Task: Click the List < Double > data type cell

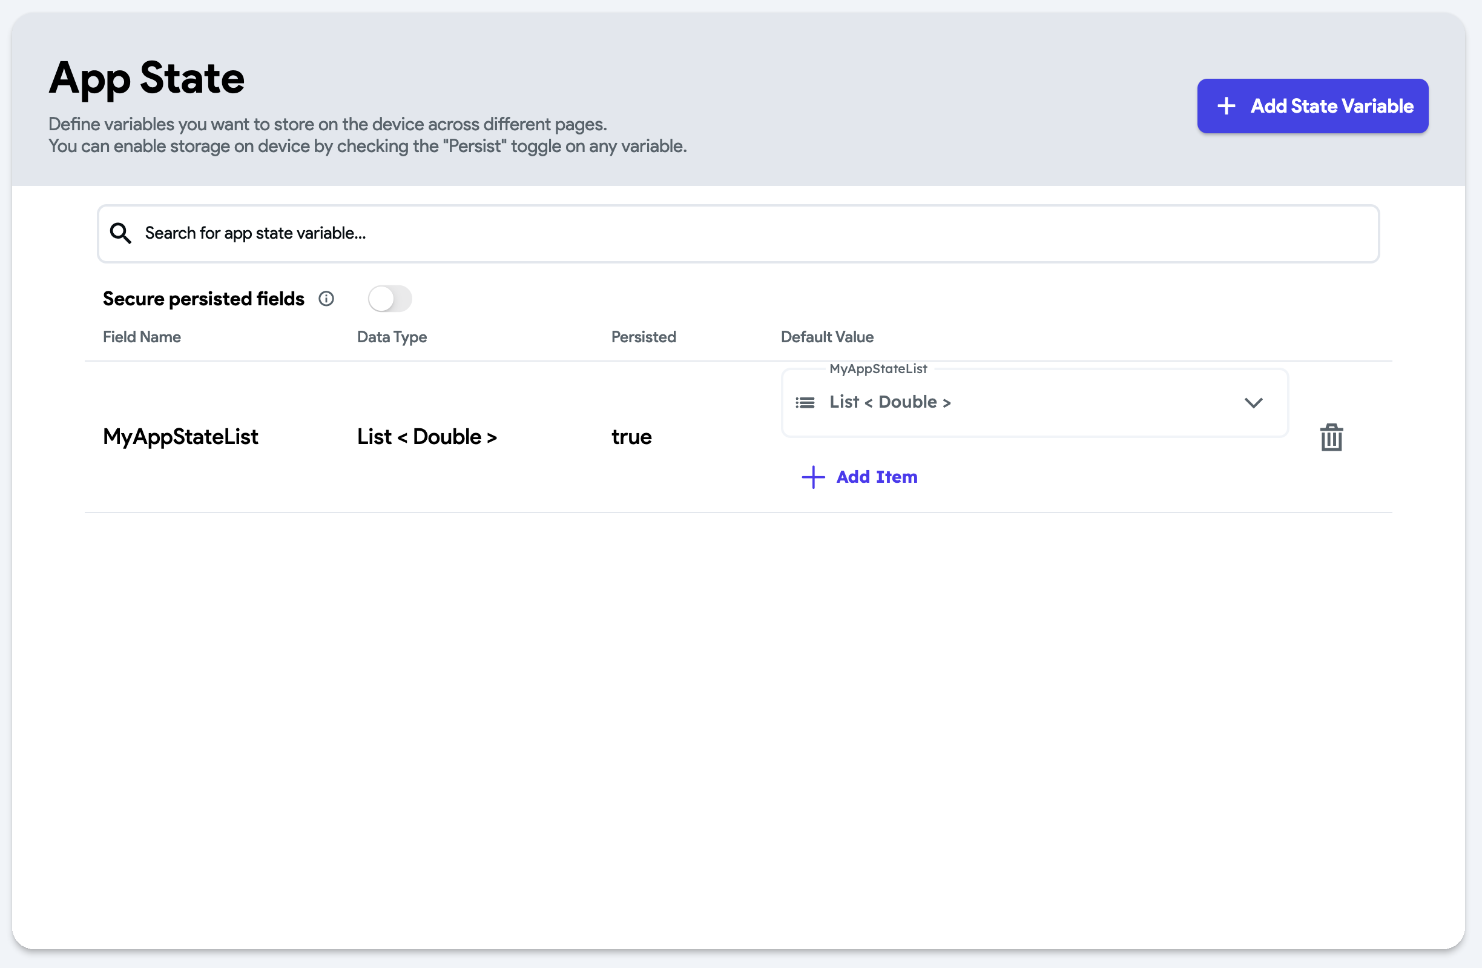Action: point(427,437)
